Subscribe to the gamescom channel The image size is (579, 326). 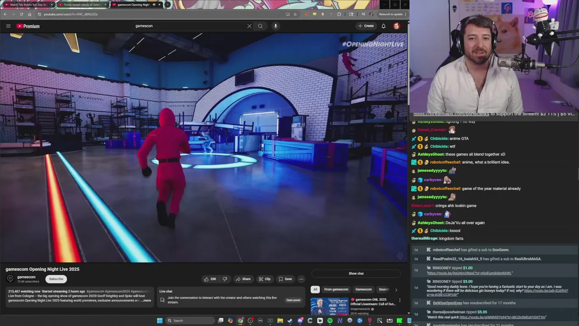[56, 279]
